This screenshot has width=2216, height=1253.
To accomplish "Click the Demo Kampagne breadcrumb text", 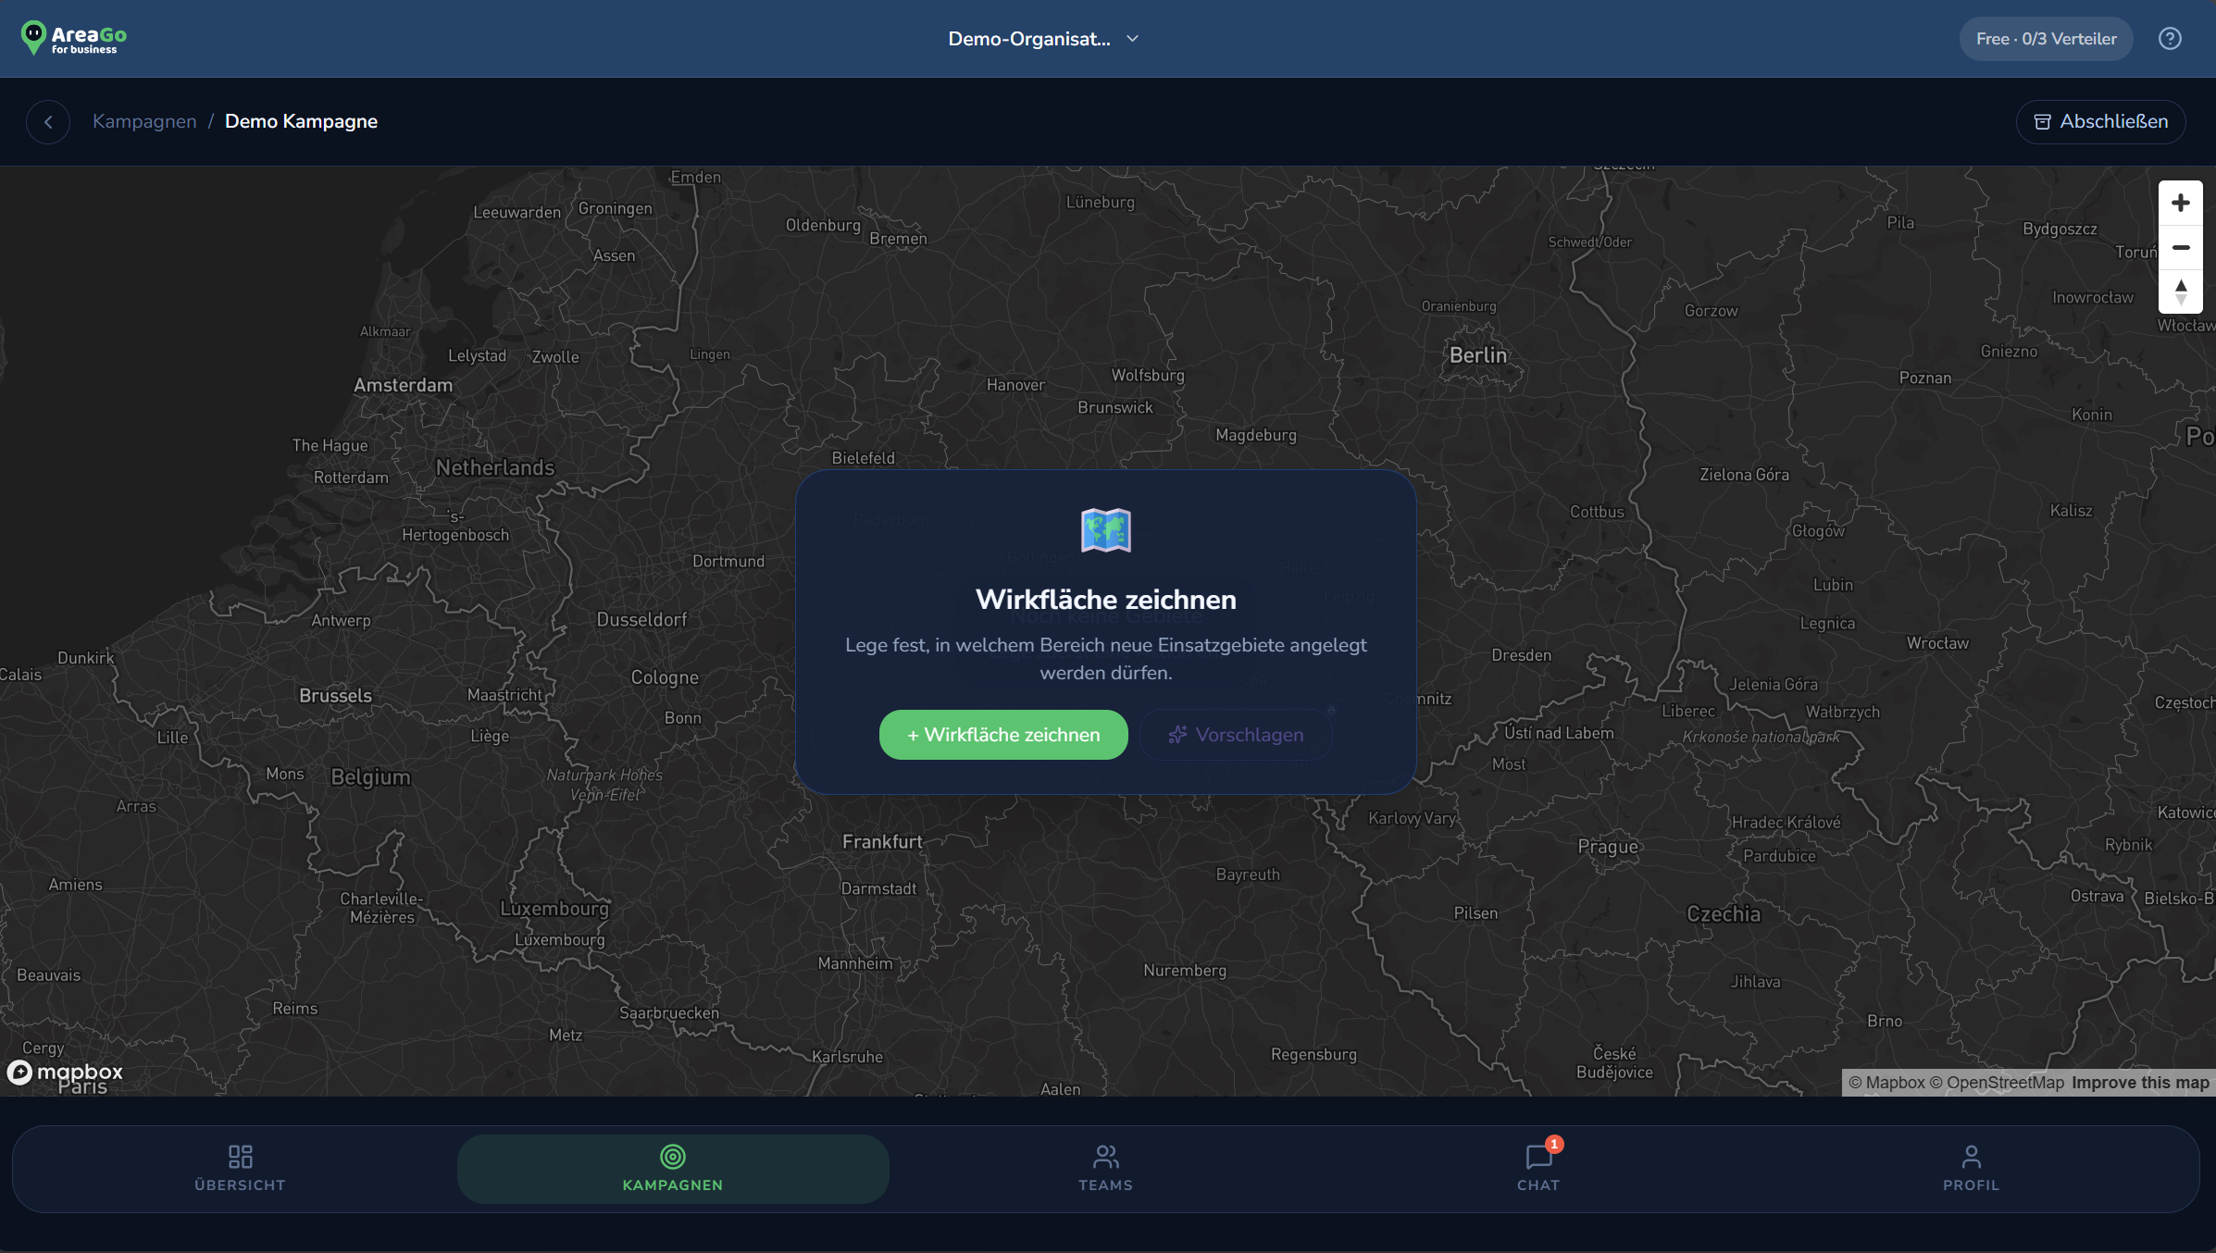I will tap(301, 121).
